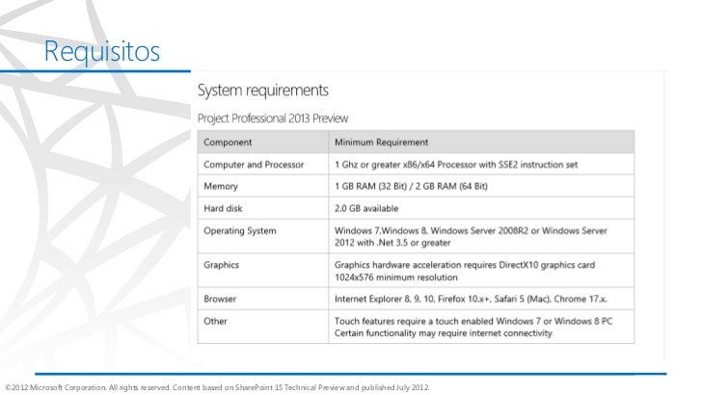This screenshot has height=395, width=702.
Task: Select the 'Other' row label
Action: (x=215, y=321)
